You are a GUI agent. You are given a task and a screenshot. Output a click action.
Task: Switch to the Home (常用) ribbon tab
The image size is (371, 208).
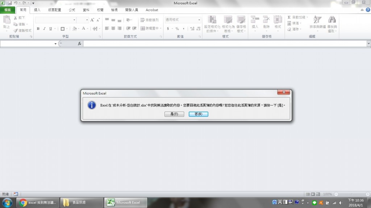pos(23,10)
